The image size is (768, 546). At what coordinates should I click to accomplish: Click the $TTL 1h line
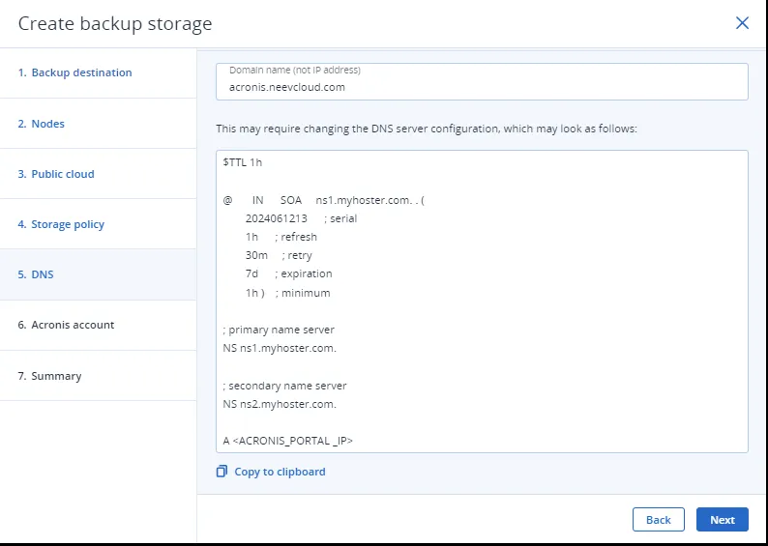[x=243, y=162]
